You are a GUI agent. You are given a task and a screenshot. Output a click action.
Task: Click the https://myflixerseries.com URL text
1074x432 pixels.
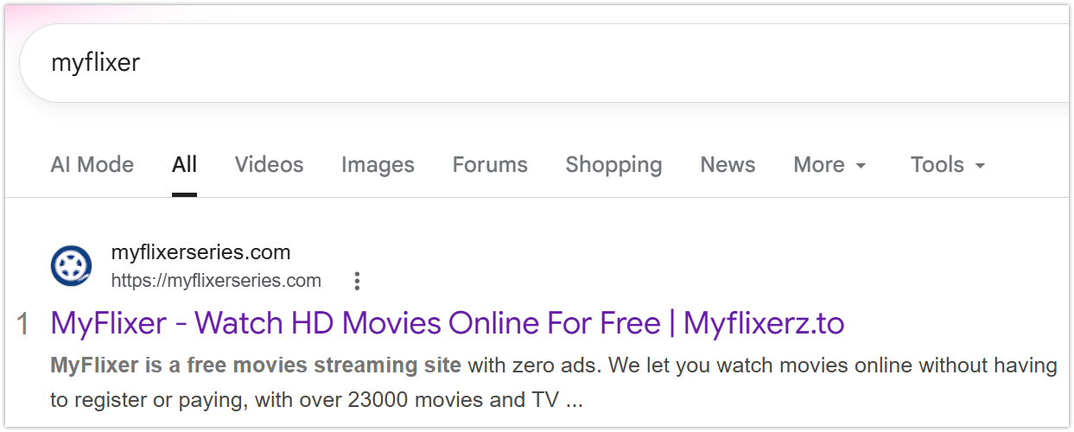pyautogui.click(x=216, y=281)
